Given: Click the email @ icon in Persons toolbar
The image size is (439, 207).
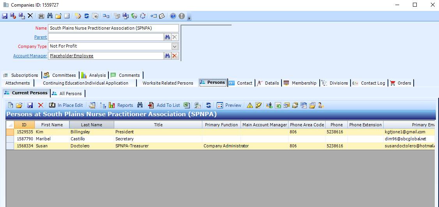Looking at the screenshot, I should click(x=197, y=105).
